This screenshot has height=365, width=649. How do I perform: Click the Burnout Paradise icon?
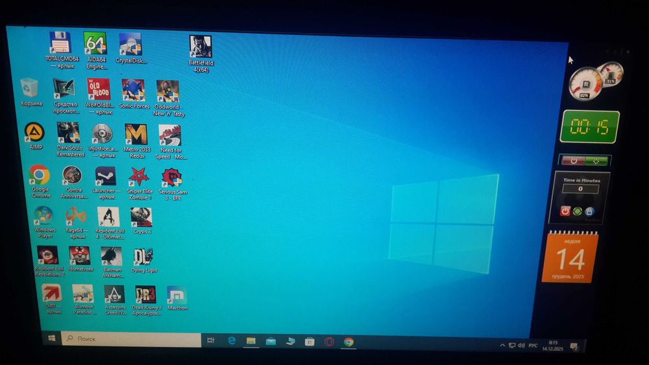pyautogui.click(x=83, y=294)
